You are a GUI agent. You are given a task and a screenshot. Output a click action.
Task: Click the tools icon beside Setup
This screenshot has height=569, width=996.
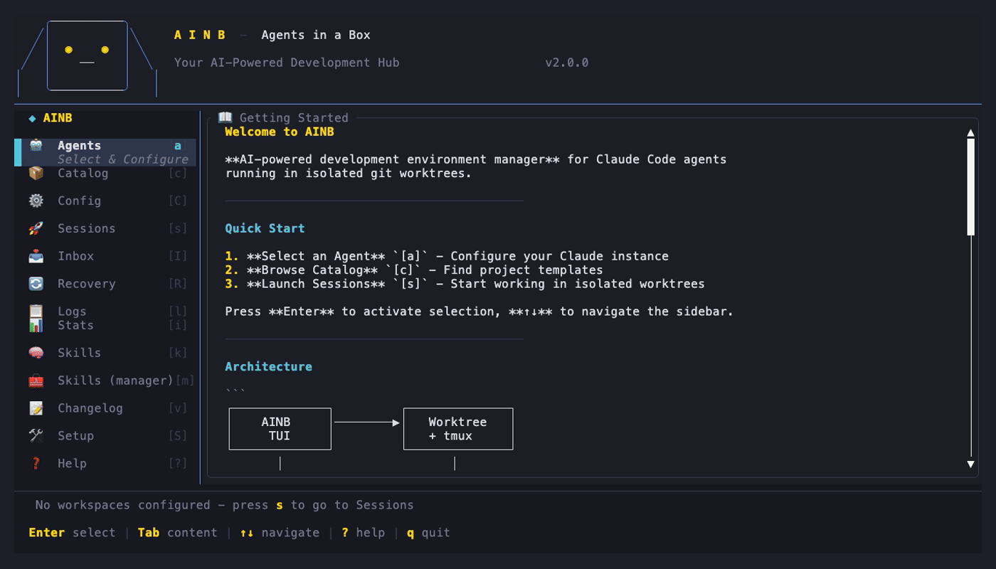[36, 436]
